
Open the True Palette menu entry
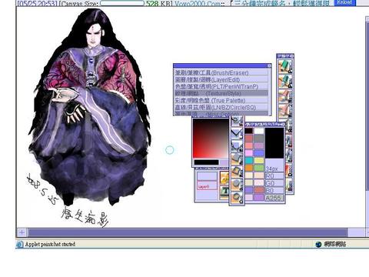pos(221,101)
